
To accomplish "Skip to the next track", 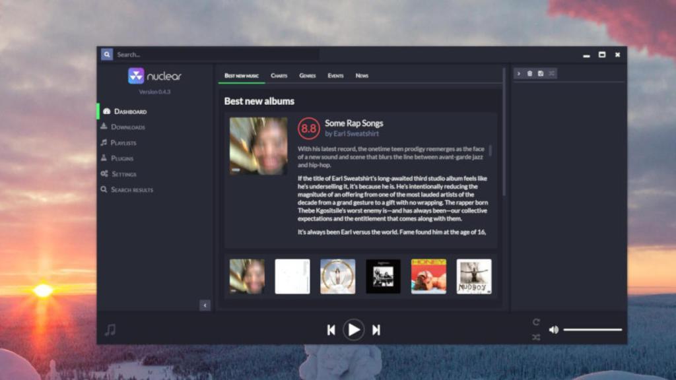I will (x=376, y=330).
